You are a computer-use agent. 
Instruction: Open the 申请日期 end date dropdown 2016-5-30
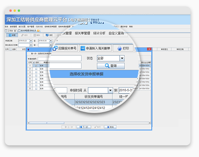(51, 41)
